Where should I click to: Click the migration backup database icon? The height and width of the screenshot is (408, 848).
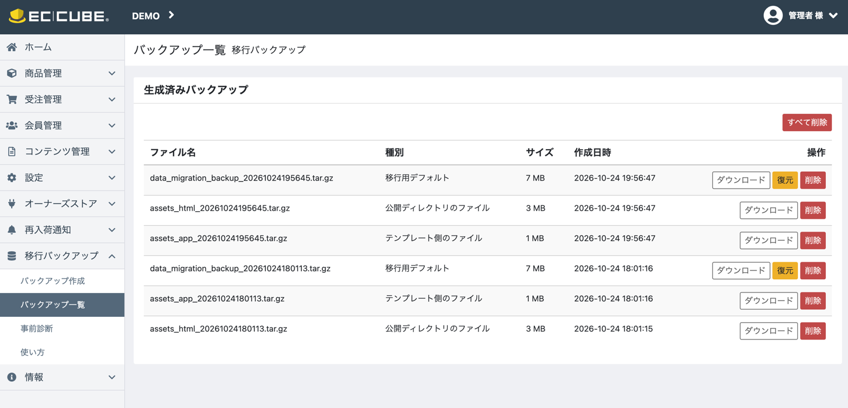coord(12,256)
